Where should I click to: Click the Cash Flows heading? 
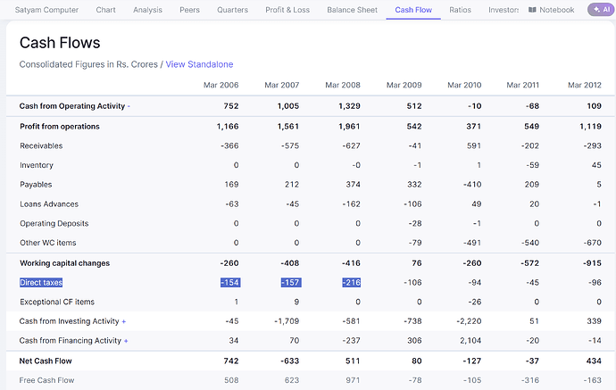click(60, 43)
